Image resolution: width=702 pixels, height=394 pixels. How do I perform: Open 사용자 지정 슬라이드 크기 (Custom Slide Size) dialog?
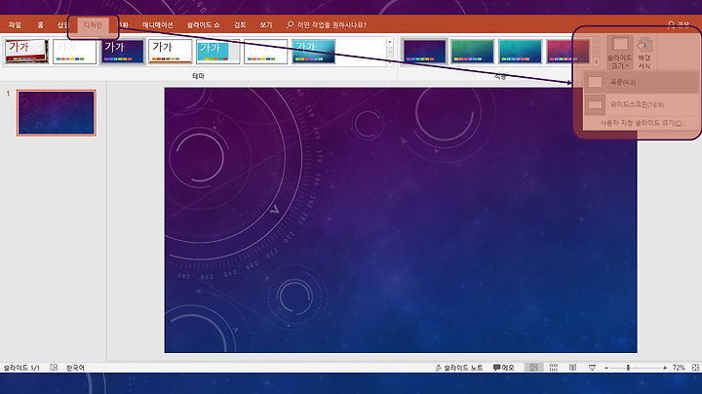click(x=643, y=123)
